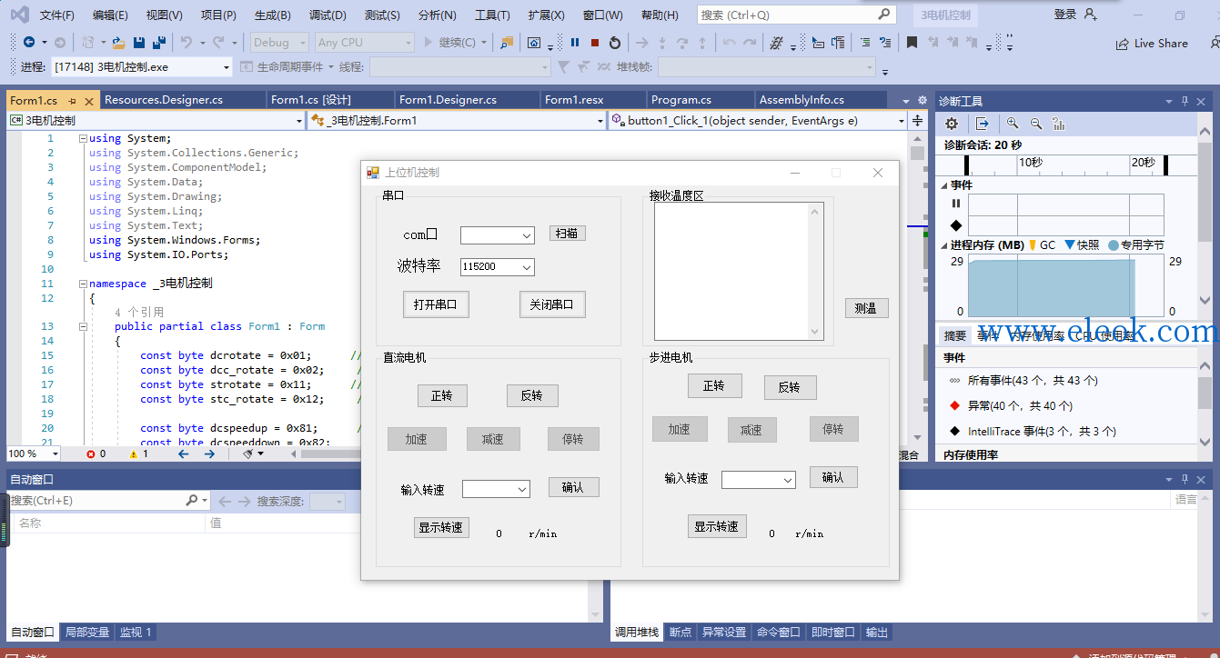The height and width of the screenshot is (658, 1220).
Task: Click the Open File folder icon
Action: click(x=118, y=43)
